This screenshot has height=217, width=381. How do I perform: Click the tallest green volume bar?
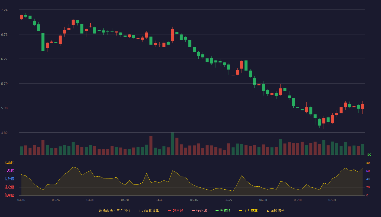click(173, 143)
